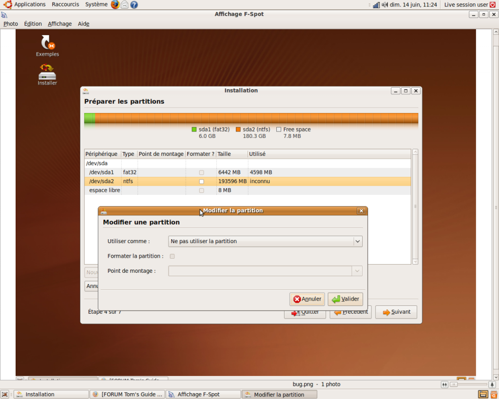Click the green sda1 (fat32) legend swatch
This screenshot has width=499, height=399.
(x=194, y=130)
